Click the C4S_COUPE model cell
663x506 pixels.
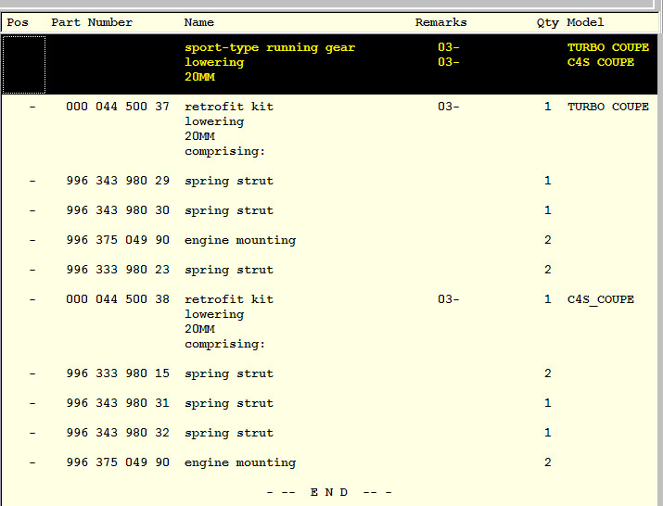pyautogui.click(x=601, y=299)
